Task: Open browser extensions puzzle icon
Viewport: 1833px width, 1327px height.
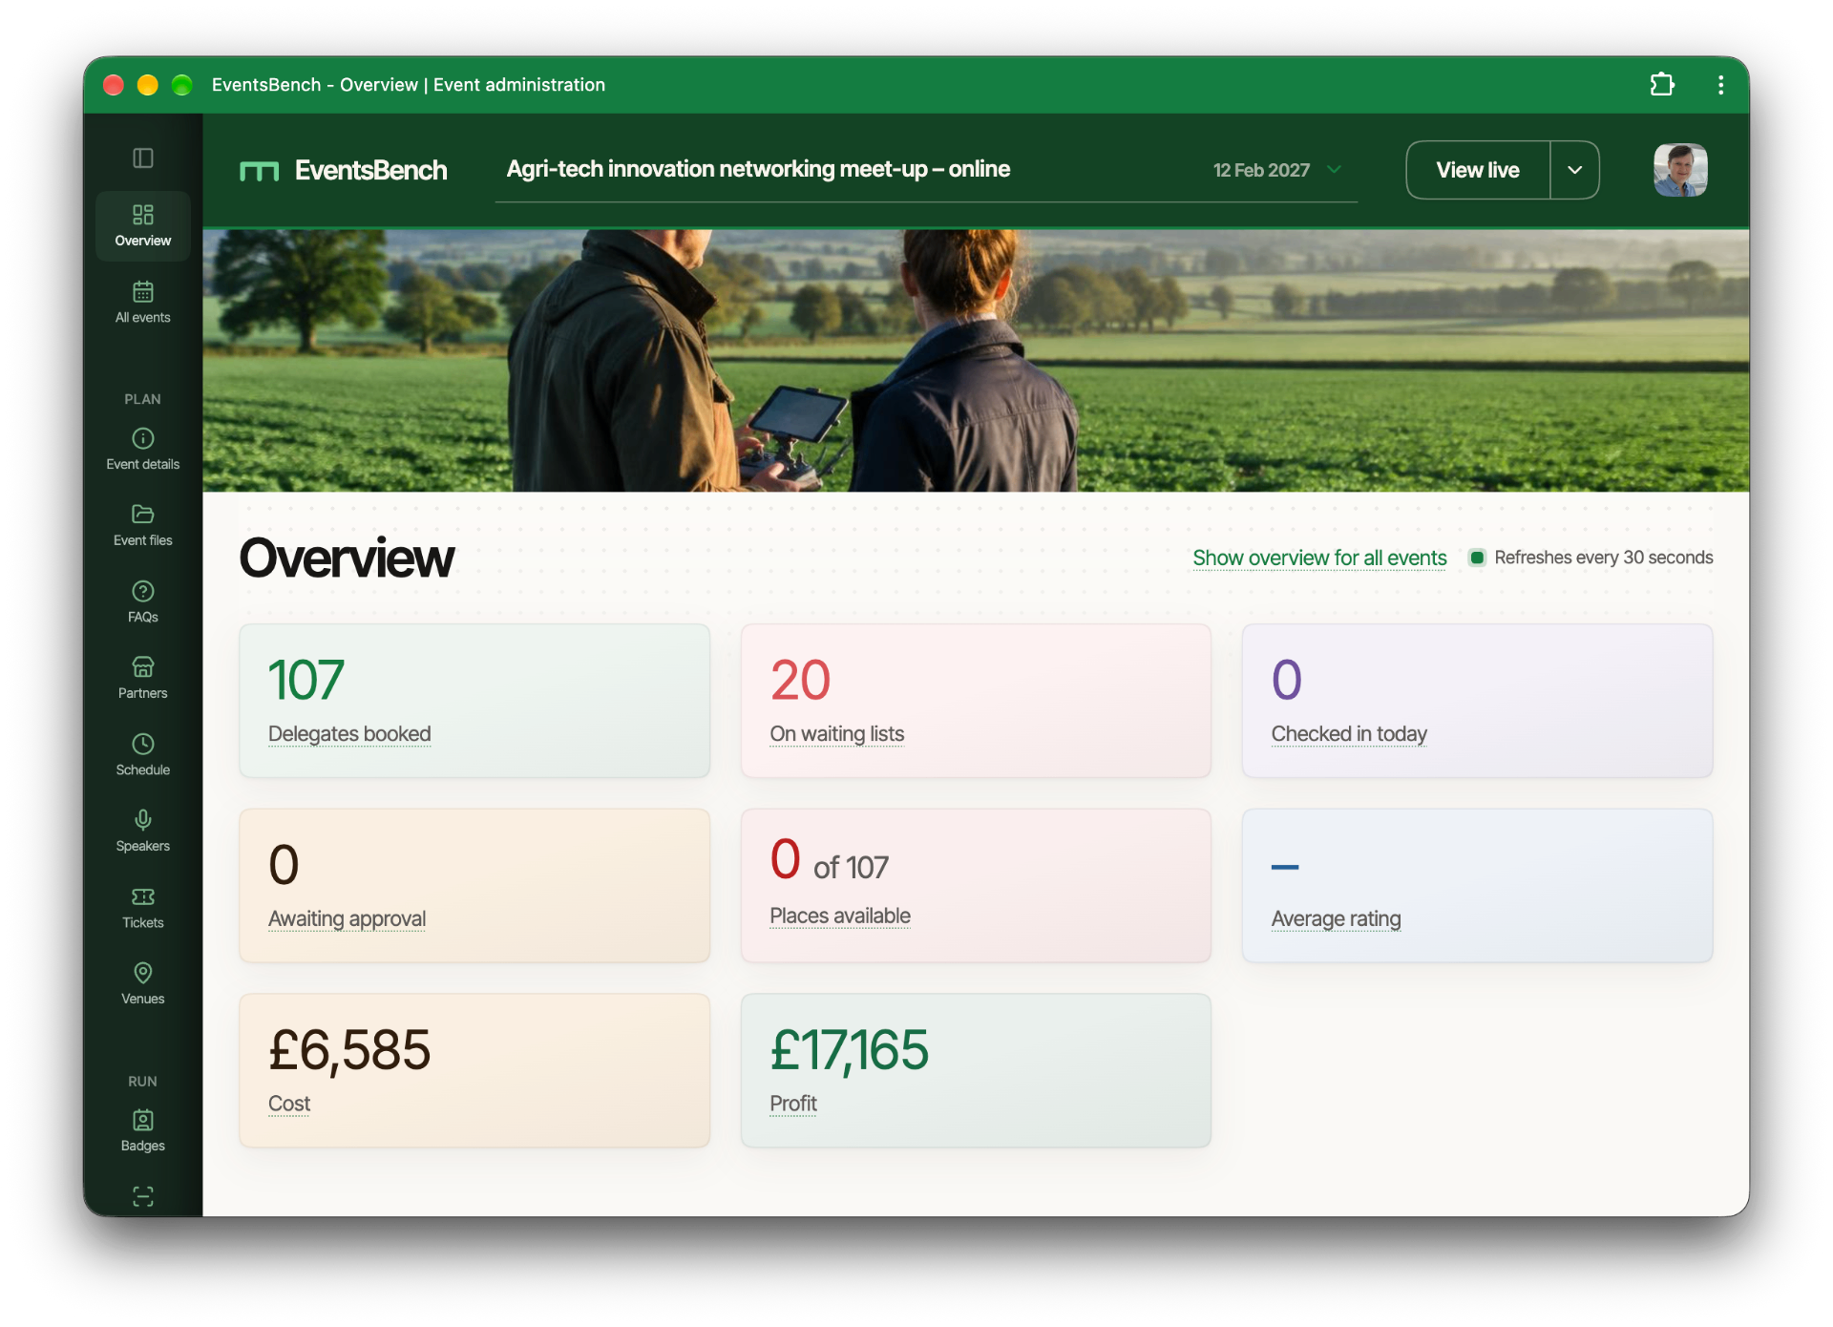Action: [x=1662, y=85]
